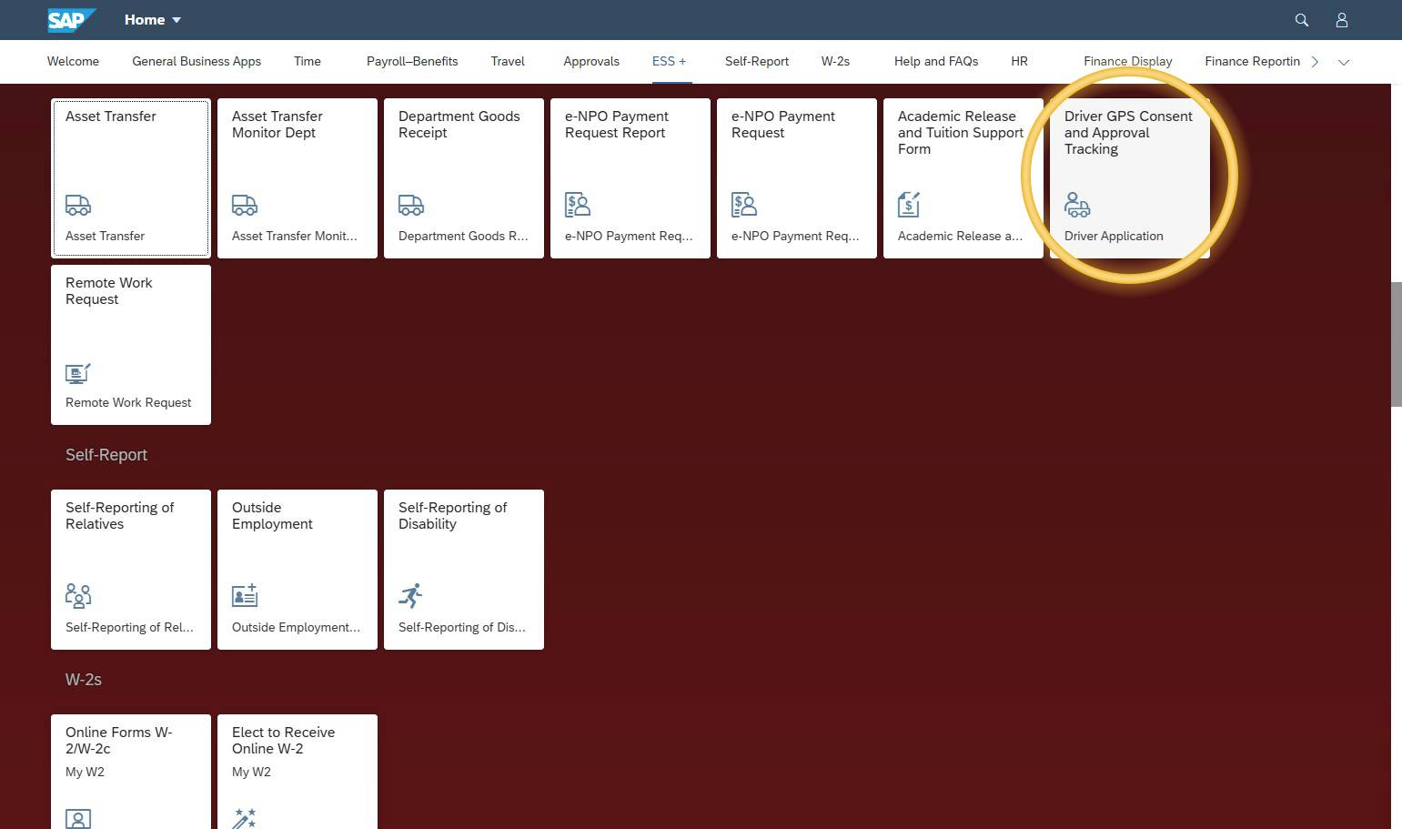Switch to the Payroll–Benefits tab
Image resolution: width=1402 pixels, height=829 pixels.
(411, 61)
